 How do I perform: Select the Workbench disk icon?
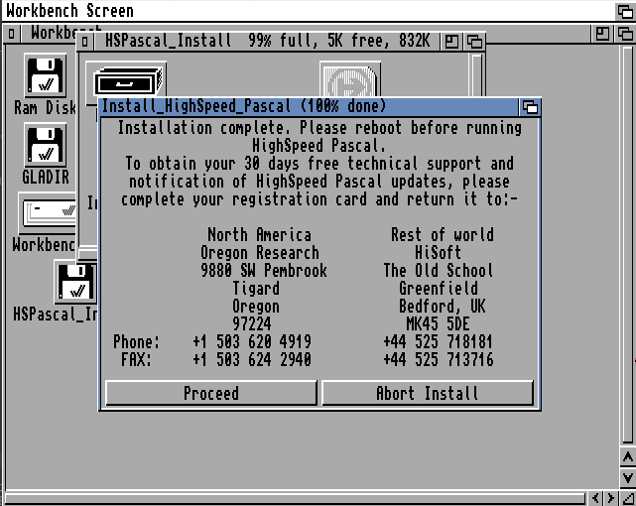(48, 213)
